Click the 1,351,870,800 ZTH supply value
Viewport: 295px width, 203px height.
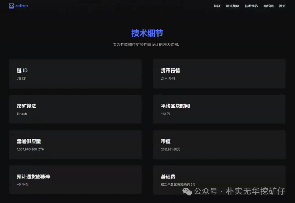click(x=31, y=149)
